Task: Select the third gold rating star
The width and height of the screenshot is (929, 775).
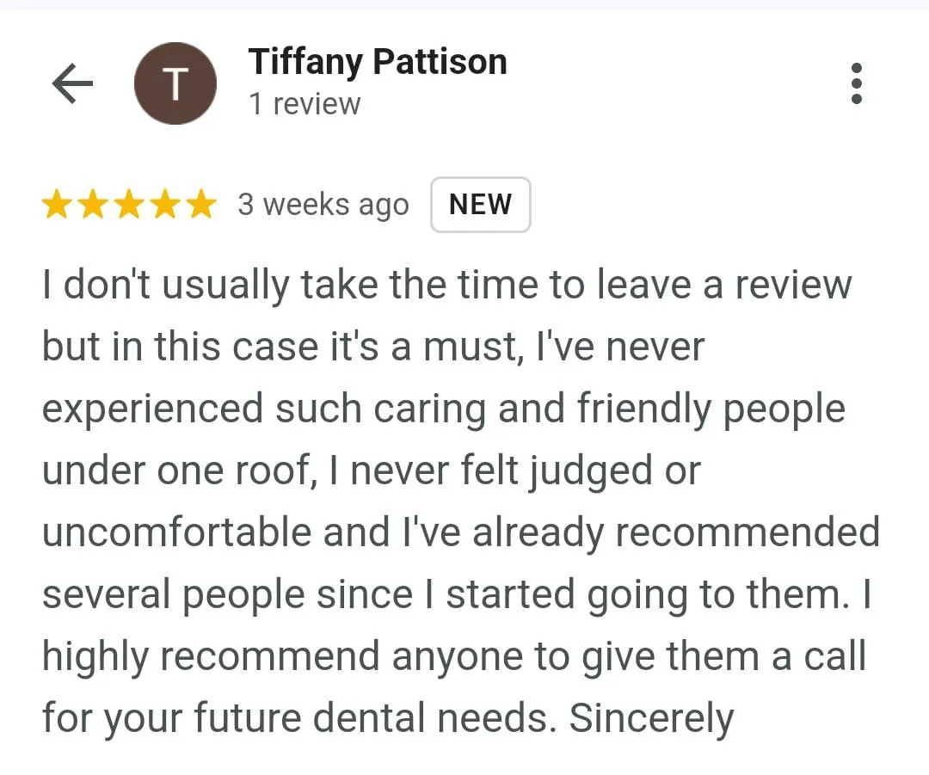Action: pos(130,204)
